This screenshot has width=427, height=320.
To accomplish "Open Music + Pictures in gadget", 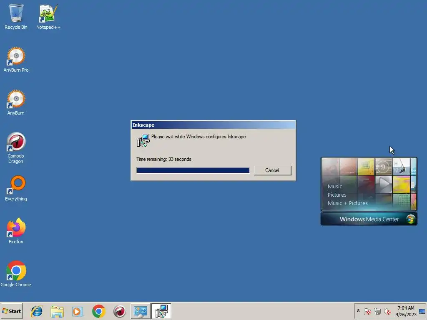I will (347, 203).
